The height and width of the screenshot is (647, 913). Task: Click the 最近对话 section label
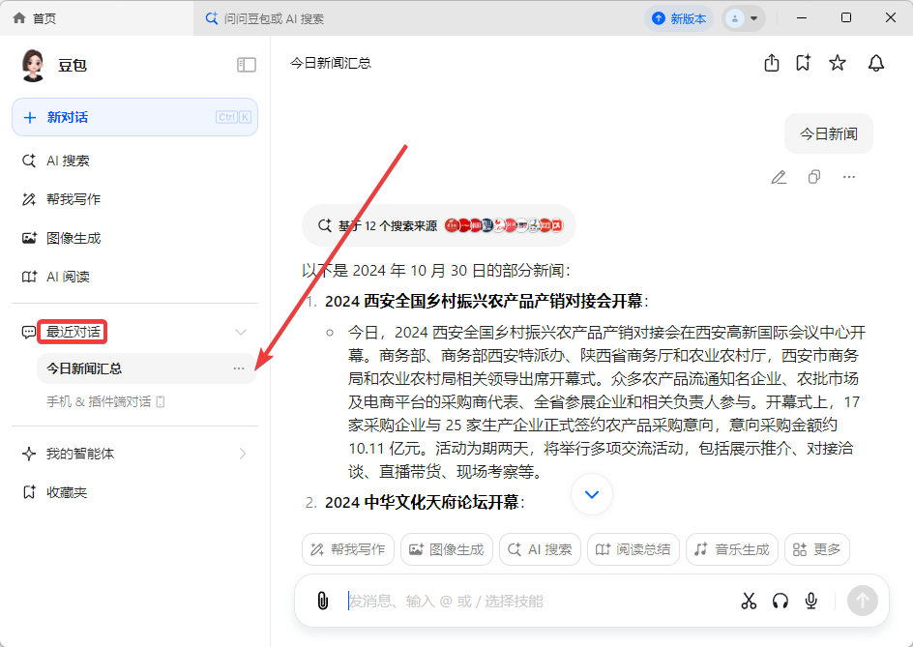(73, 332)
